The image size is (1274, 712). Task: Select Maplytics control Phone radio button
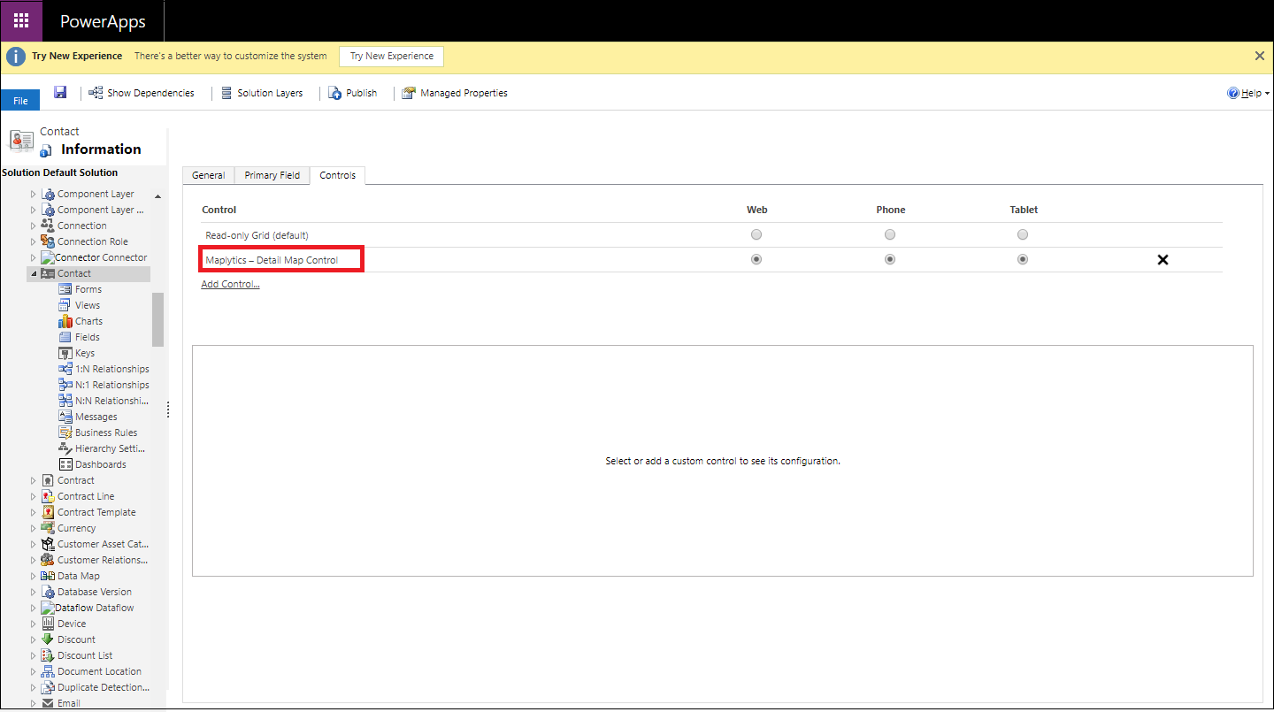click(x=890, y=259)
